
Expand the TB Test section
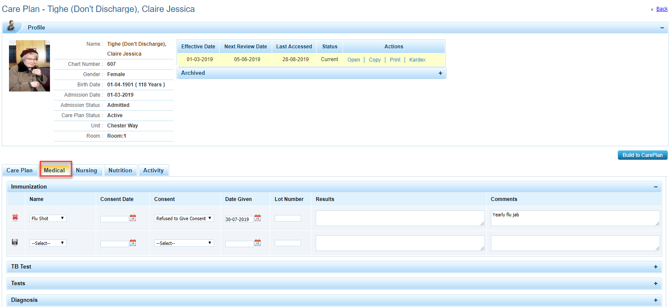pyautogui.click(x=655, y=267)
